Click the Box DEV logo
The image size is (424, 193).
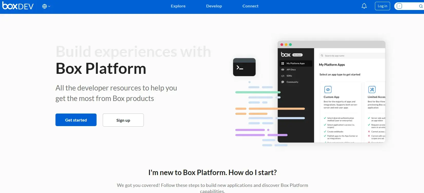click(18, 6)
